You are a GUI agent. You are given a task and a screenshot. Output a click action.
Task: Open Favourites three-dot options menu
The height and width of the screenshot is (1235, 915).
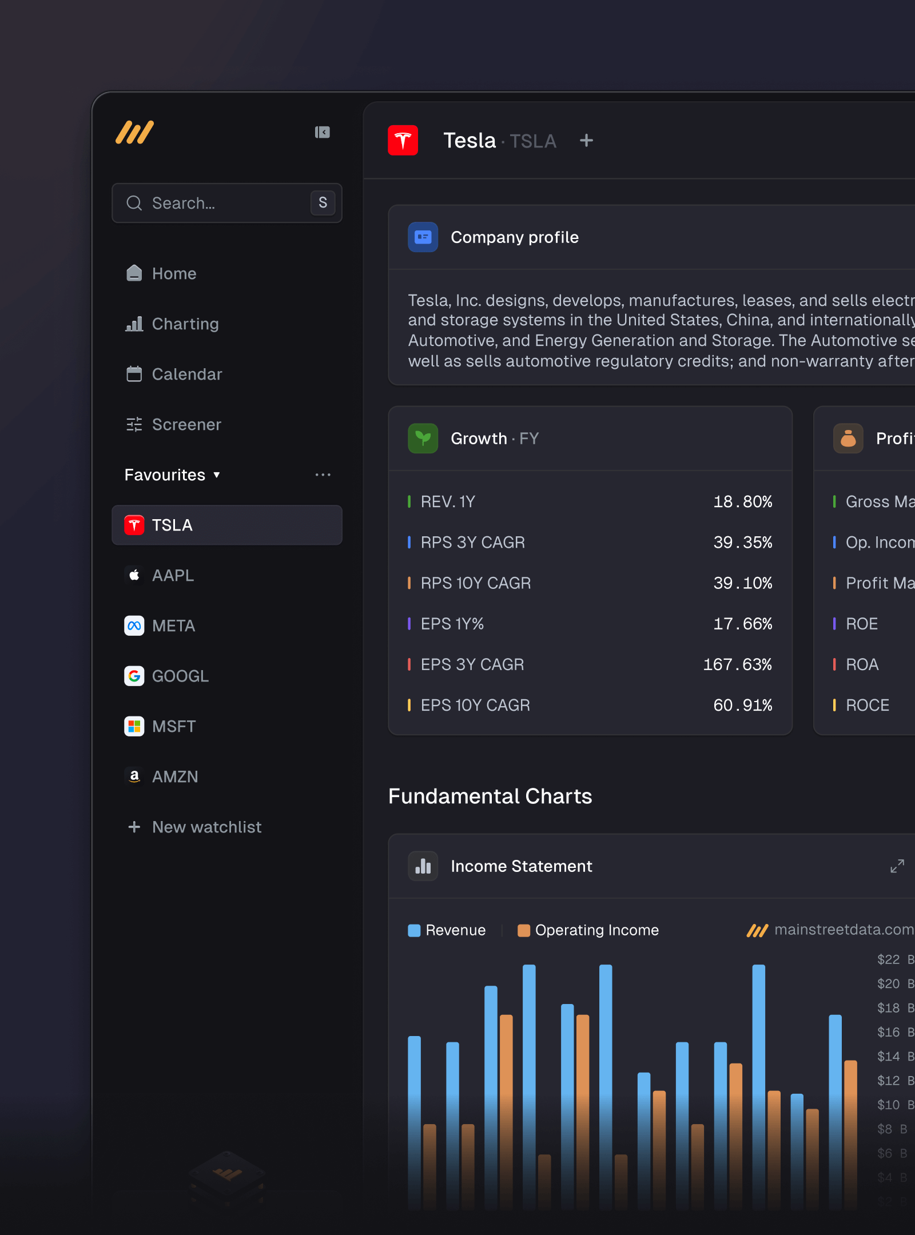click(323, 475)
